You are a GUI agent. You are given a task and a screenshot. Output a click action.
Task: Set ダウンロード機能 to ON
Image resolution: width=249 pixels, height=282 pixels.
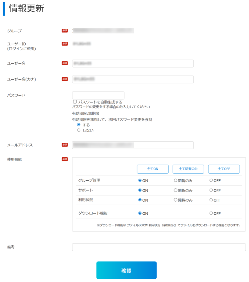coord(140,213)
